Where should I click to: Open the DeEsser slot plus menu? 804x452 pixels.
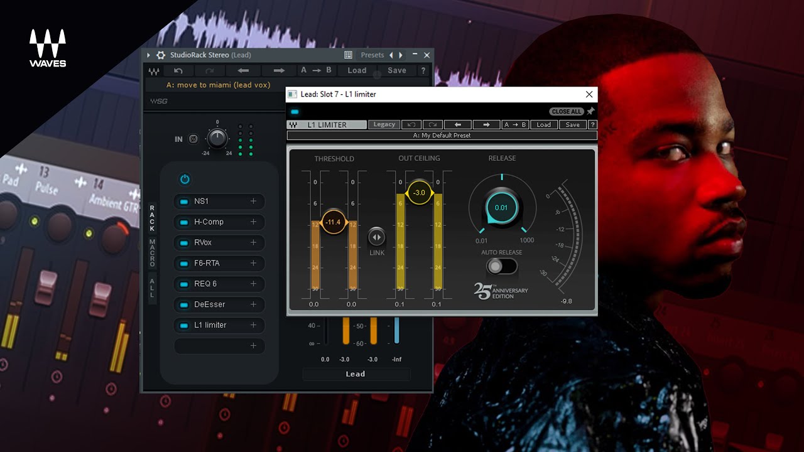coord(254,304)
